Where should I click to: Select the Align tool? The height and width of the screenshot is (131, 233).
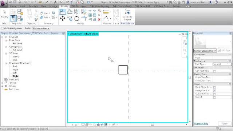63,12
